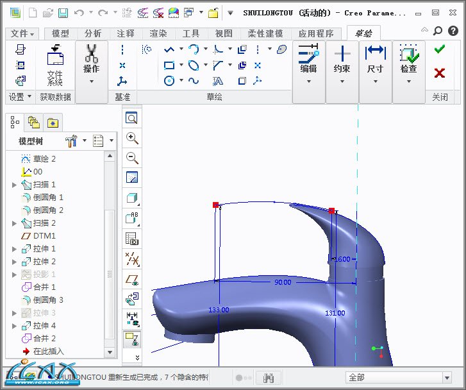466x390 pixels.
Task: Click the green checkmark to accept sketch
Action: coord(439,49)
